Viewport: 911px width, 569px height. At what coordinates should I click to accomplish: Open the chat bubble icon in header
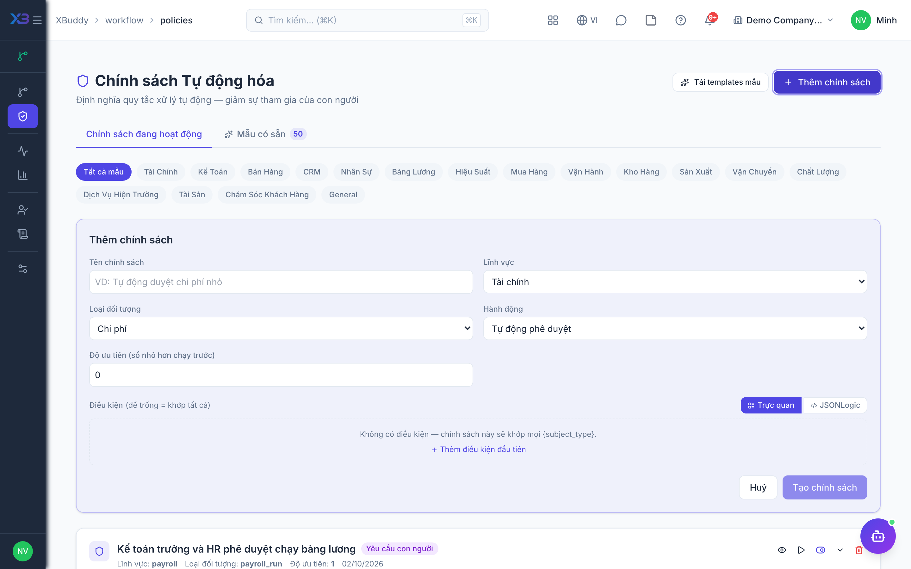point(621,20)
